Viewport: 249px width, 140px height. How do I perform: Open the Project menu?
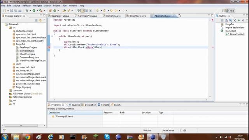pyautogui.click(x=56, y=5)
